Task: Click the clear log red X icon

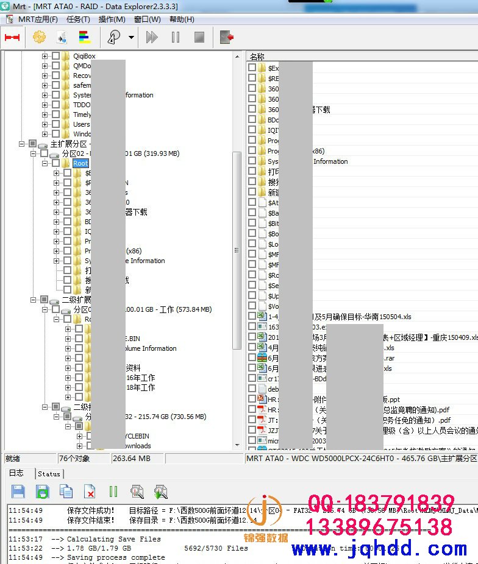Action: 89,492
